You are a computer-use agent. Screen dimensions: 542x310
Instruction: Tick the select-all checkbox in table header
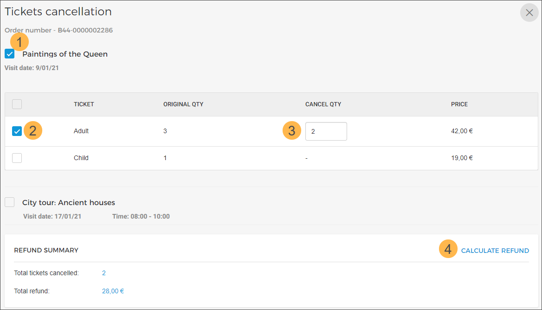17,104
